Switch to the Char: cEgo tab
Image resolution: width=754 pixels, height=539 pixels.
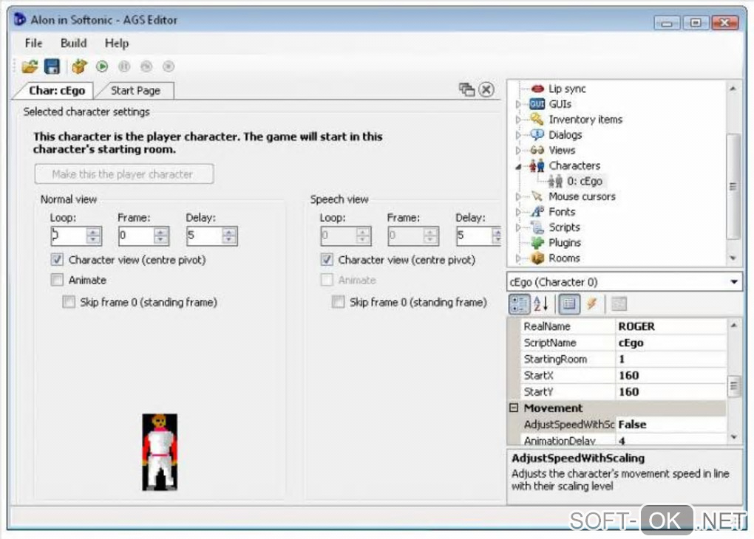pyautogui.click(x=57, y=90)
